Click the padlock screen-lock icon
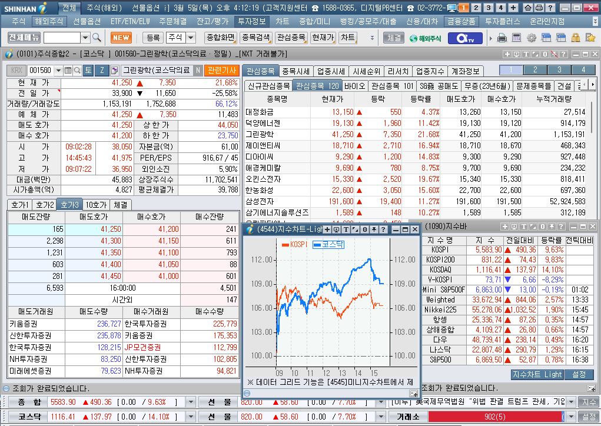 [x=575, y=38]
